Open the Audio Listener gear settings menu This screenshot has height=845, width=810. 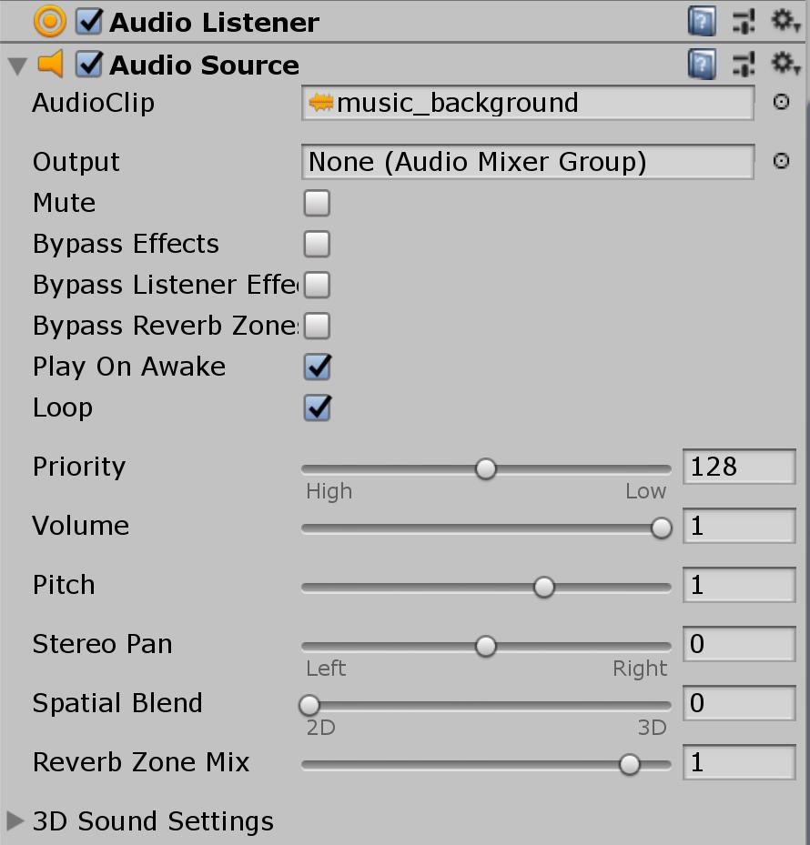(x=785, y=22)
